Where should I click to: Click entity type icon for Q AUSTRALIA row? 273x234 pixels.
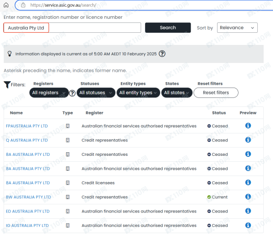(x=68, y=140)
